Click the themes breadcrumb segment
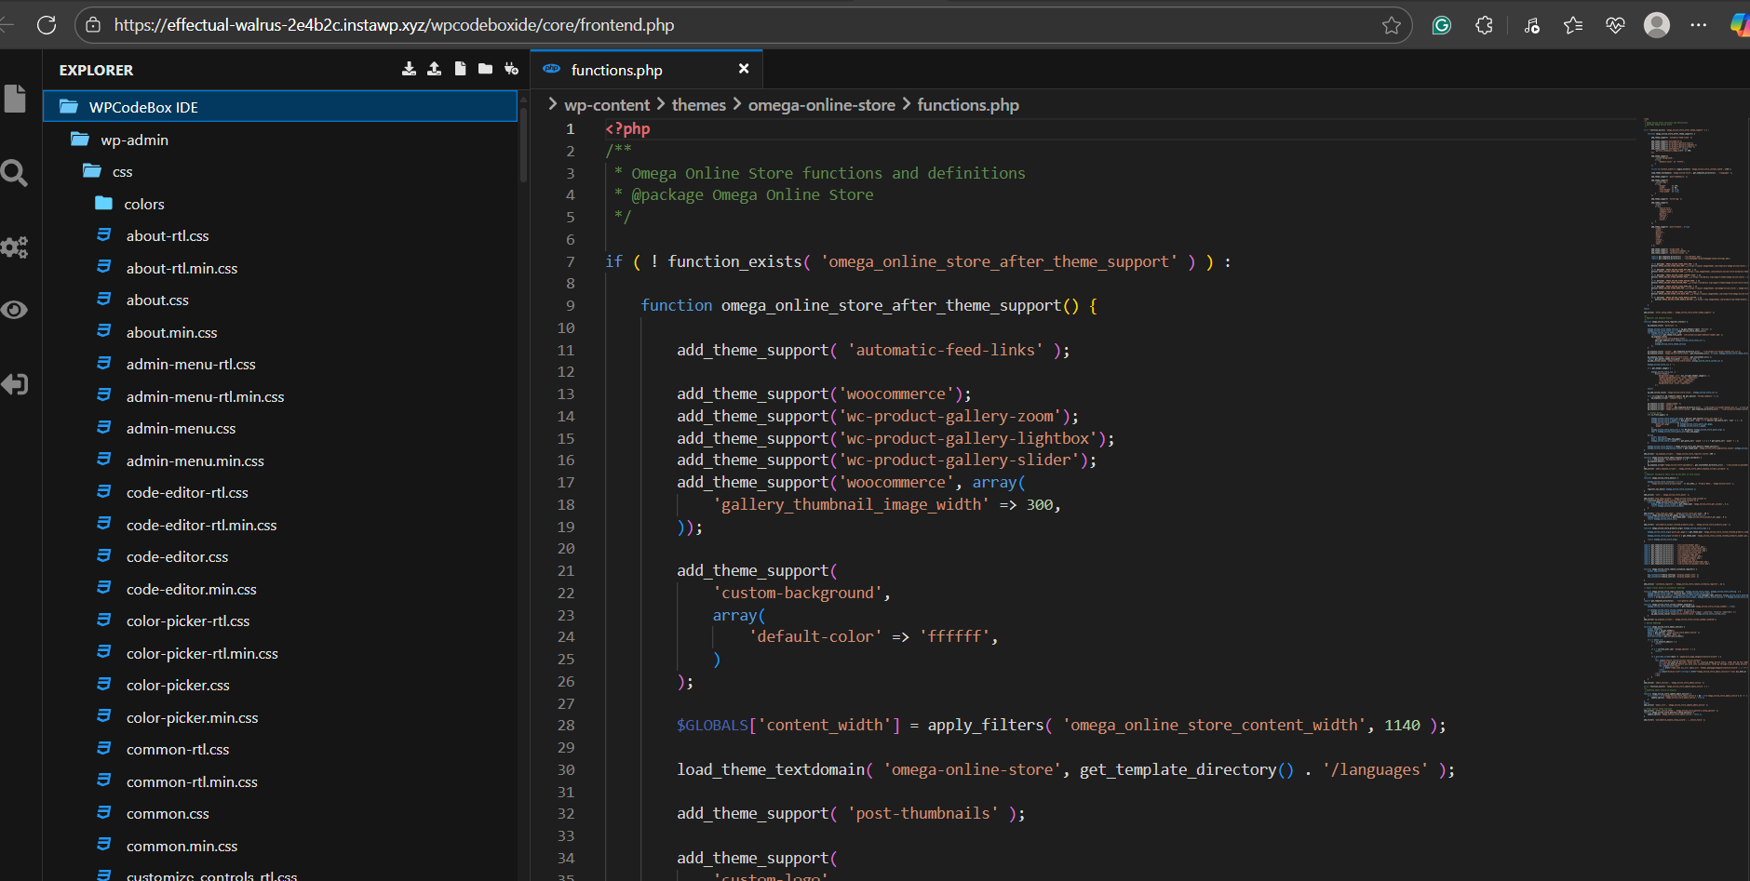This screenshot has height=881, width=1750. (x=698, y=105)
